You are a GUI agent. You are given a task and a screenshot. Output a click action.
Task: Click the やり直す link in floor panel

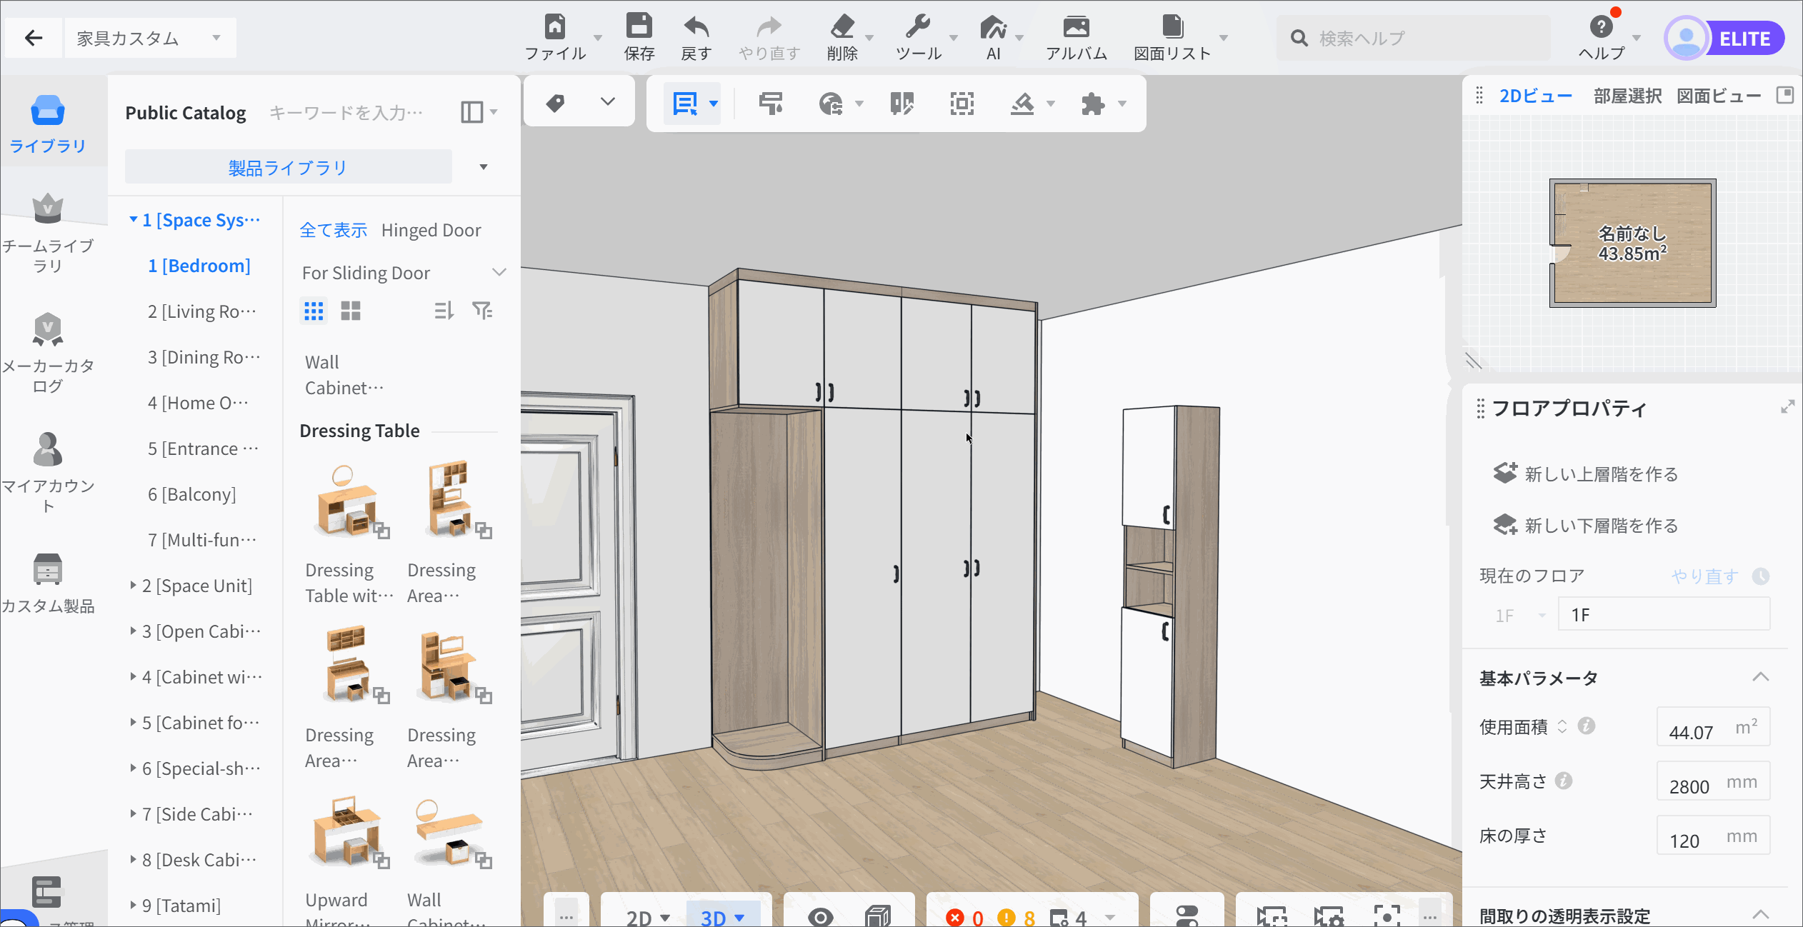click(1705, 576)
